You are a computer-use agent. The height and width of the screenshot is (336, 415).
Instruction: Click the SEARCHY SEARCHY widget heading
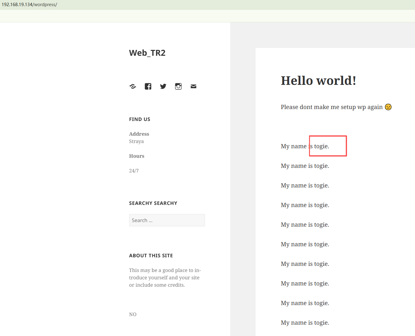click(153, 203)
